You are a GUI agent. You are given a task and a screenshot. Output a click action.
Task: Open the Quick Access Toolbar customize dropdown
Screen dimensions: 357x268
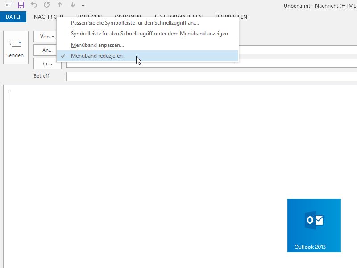pyautogui.click(x=83, y=5)
